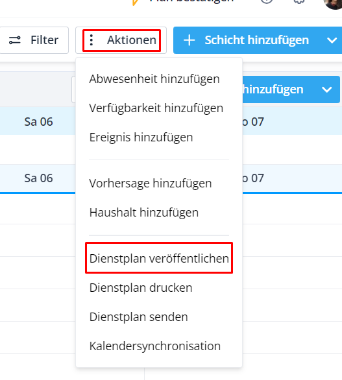Select the 07 day header in lower row
Viewport: 342px width, 380px height.
point(252,178)
